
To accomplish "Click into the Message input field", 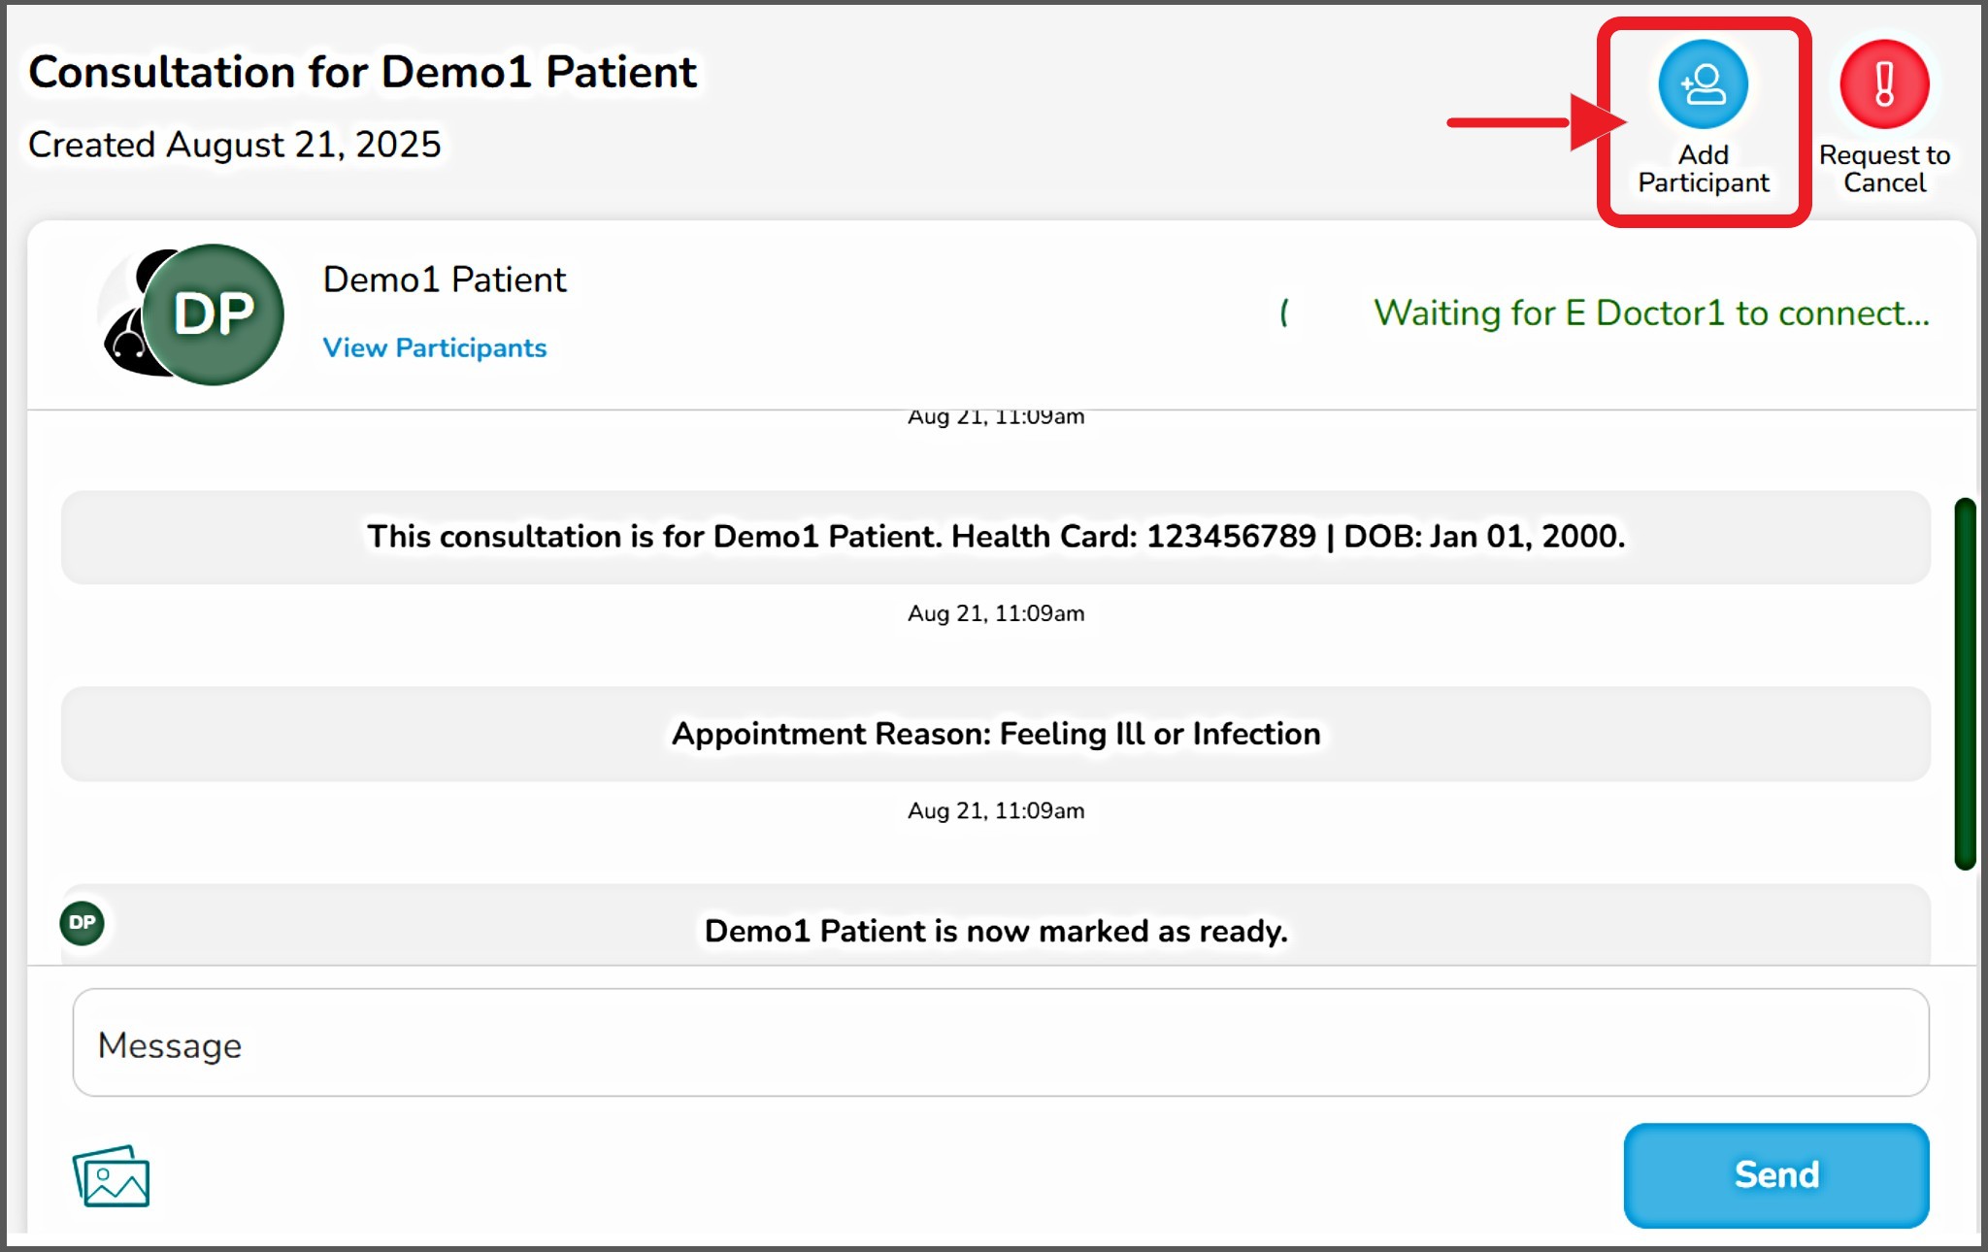I will (x=1000, y=1043).
